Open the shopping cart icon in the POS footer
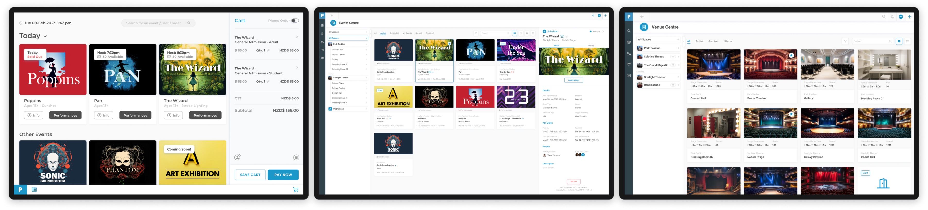928x210 pixels. 296,189
